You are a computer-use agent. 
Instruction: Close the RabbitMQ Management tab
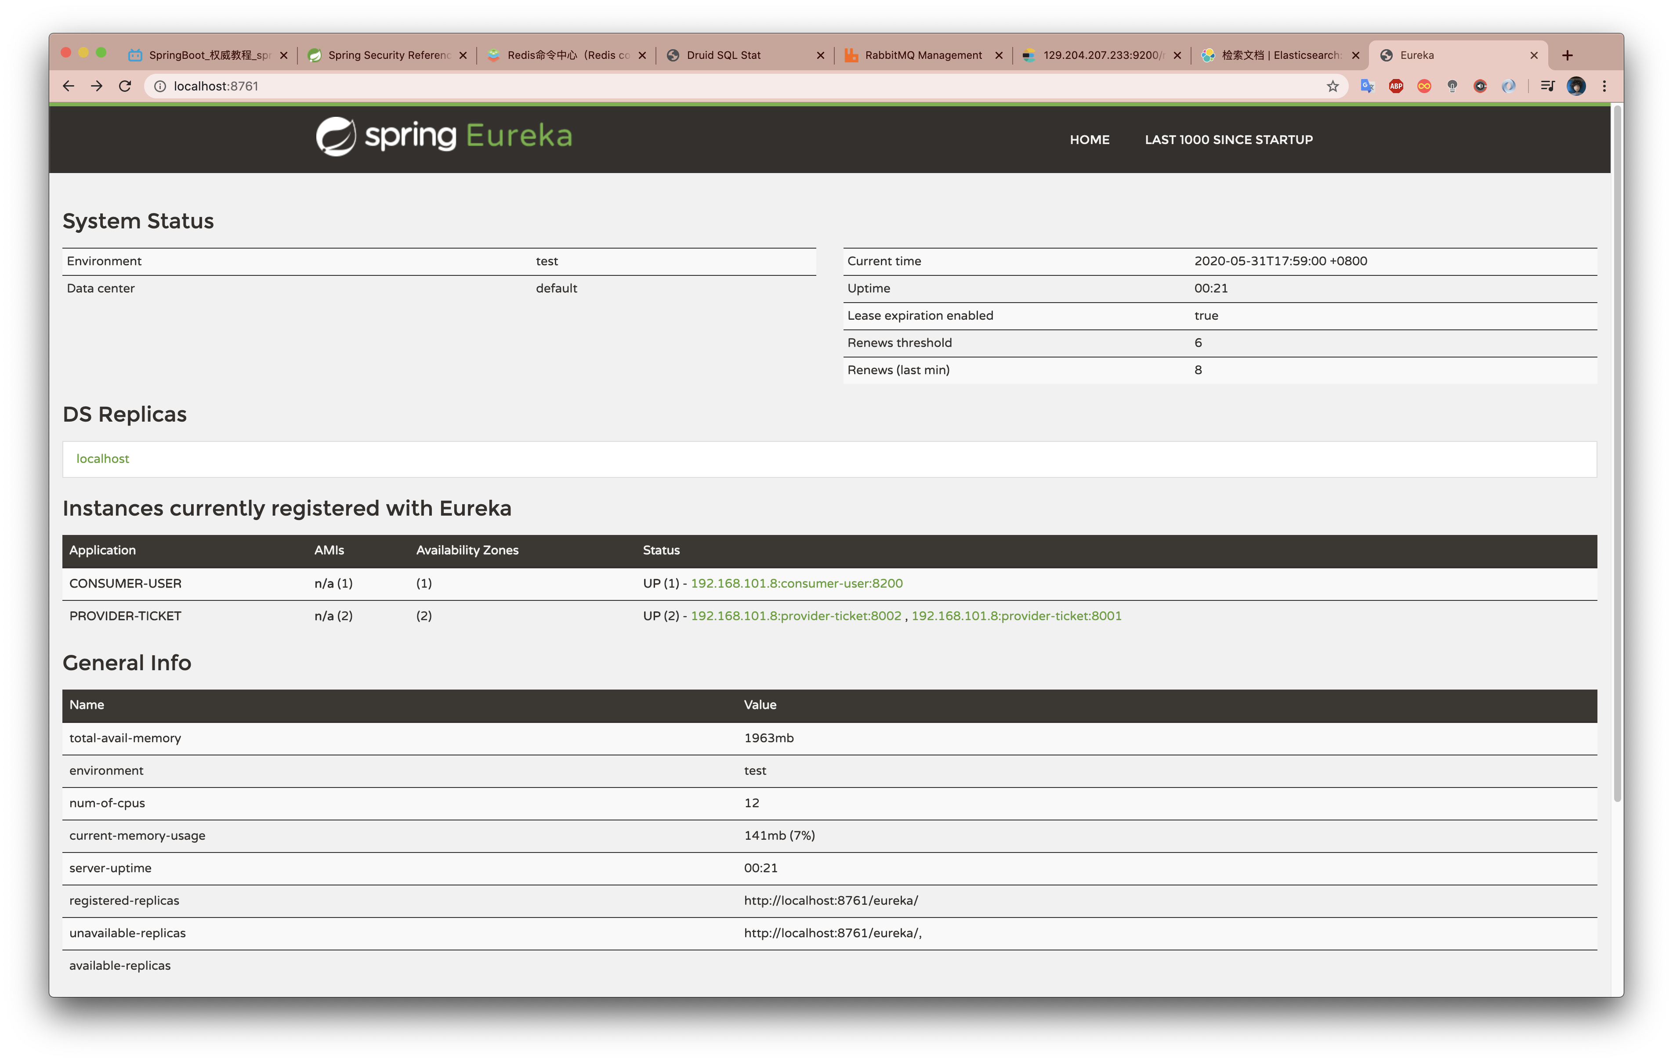[998, 56]
